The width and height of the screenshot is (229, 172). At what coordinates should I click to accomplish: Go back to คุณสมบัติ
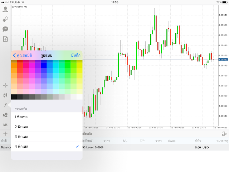pos(22,56)
